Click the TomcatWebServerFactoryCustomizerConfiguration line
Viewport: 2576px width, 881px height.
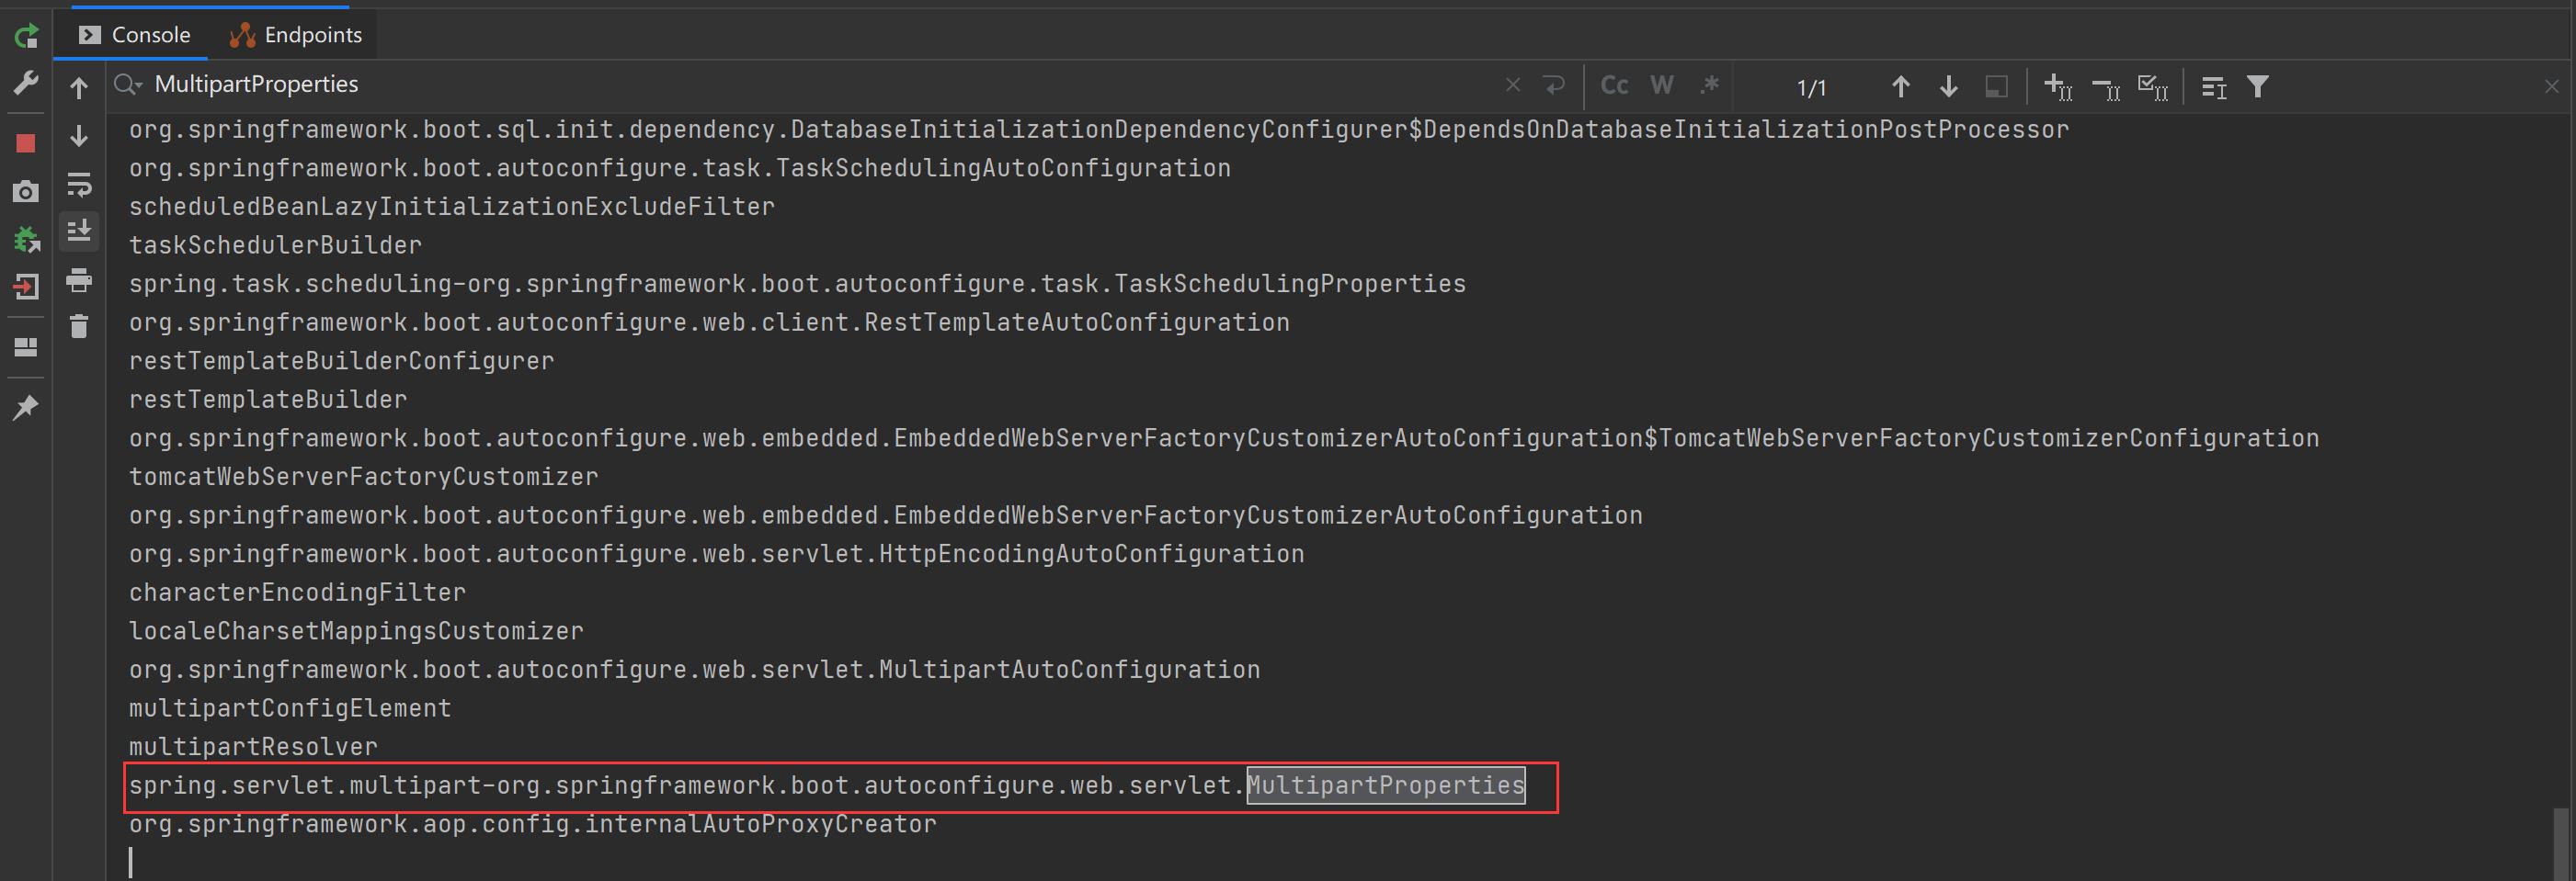pos(1224,438)
